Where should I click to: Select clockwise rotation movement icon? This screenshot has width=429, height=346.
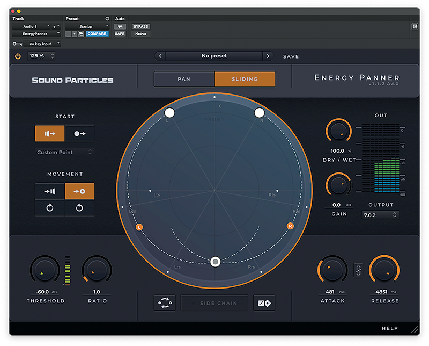point(50,208)
